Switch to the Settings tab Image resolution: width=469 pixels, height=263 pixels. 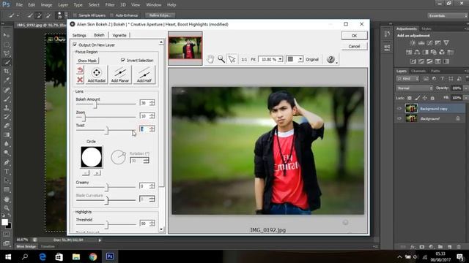pos(79,35)
